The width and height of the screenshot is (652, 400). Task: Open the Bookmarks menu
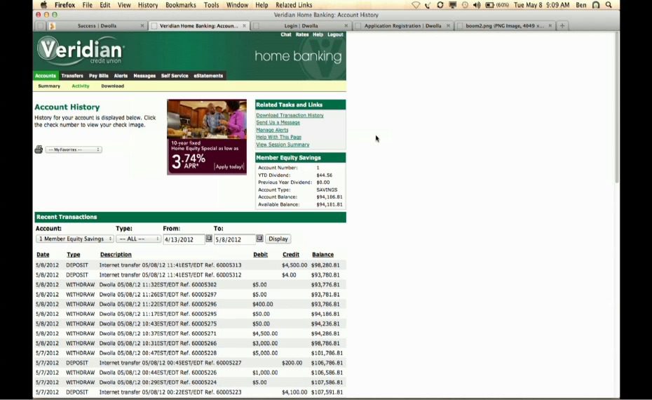point(180,5)
